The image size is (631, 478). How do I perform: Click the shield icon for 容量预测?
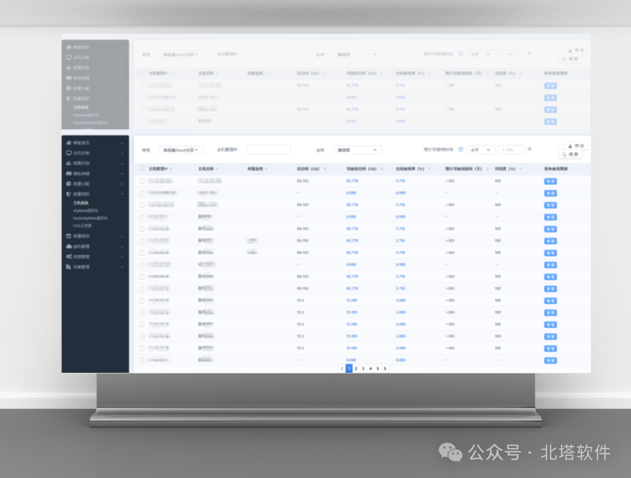[69, 194]
